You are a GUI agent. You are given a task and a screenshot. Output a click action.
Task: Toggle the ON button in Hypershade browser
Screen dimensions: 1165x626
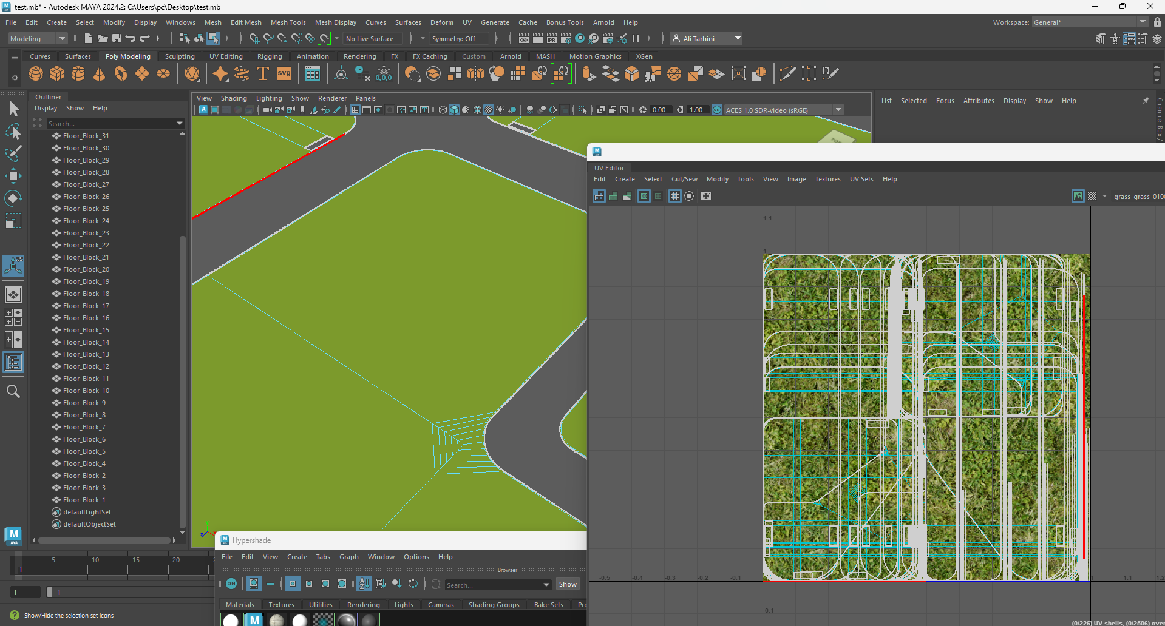point(231,584)
